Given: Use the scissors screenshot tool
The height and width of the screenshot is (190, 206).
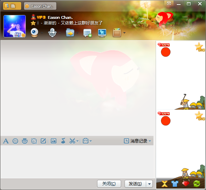Looking at the screenshot, I should tap(72, 141).
